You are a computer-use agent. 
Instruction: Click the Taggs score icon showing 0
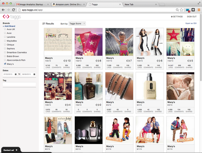97,105
